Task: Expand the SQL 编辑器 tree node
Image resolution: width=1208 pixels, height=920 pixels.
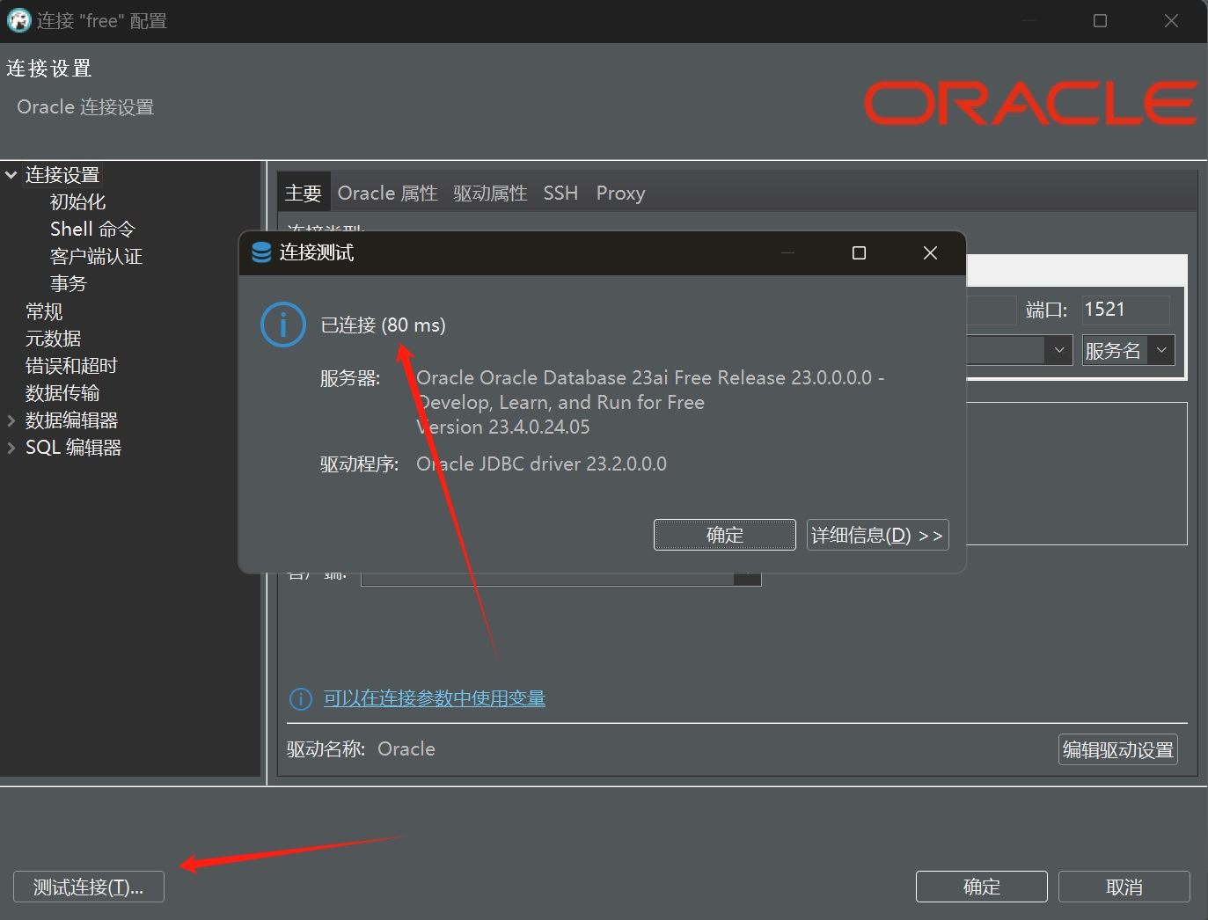Action: tap(11, 447)
